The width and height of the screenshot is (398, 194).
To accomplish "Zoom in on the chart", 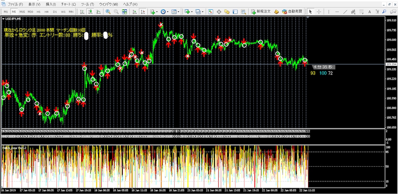I will [108, 12].
